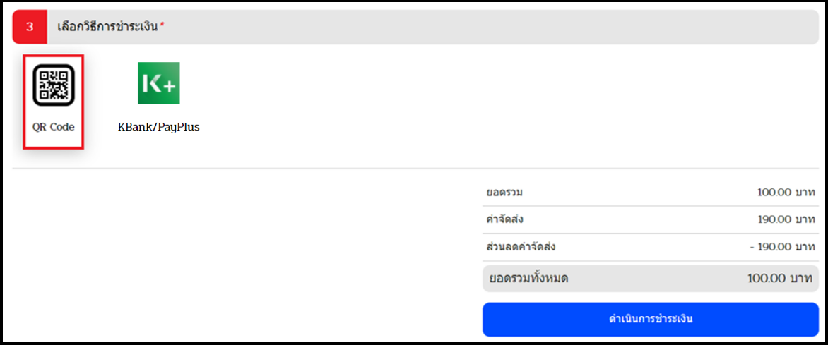Click the white K+ lettering in logo
The height and width of the screenshot is (345, 828).
[158, 84]
